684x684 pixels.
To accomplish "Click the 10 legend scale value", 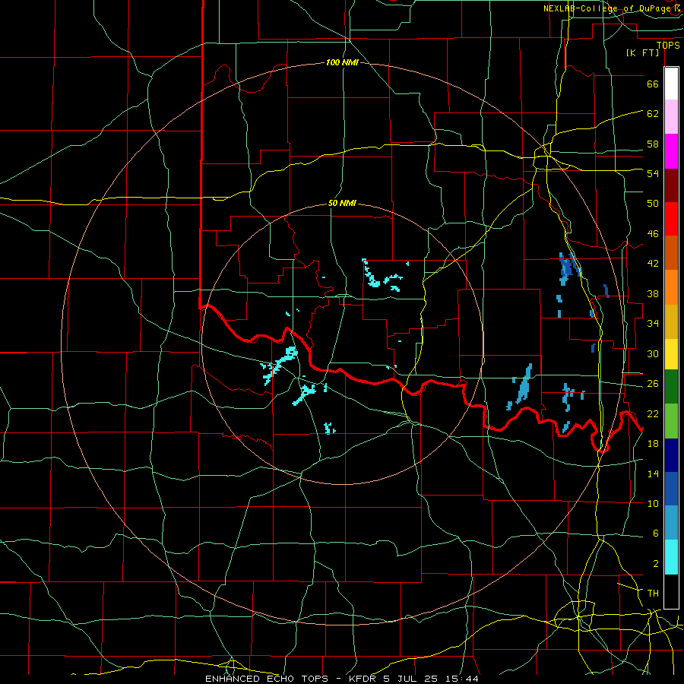I will (x=653, y=503).
